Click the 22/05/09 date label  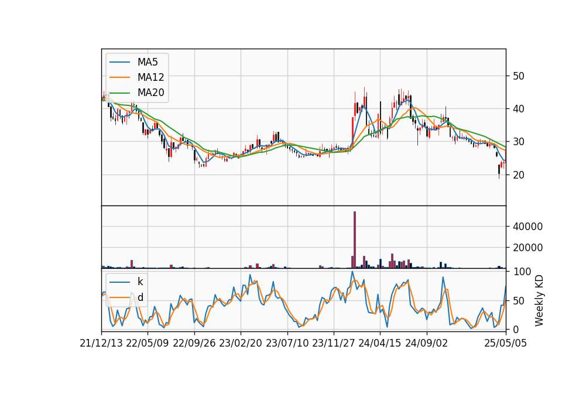[x=148, y=344]
